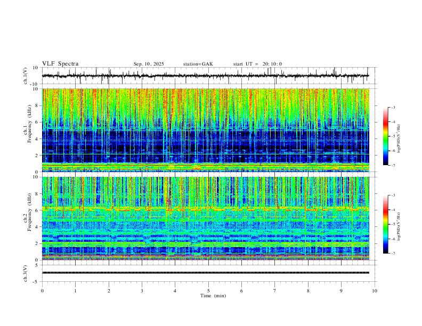Click inside the ch.1 spectrogram plot

click(206, 130)
